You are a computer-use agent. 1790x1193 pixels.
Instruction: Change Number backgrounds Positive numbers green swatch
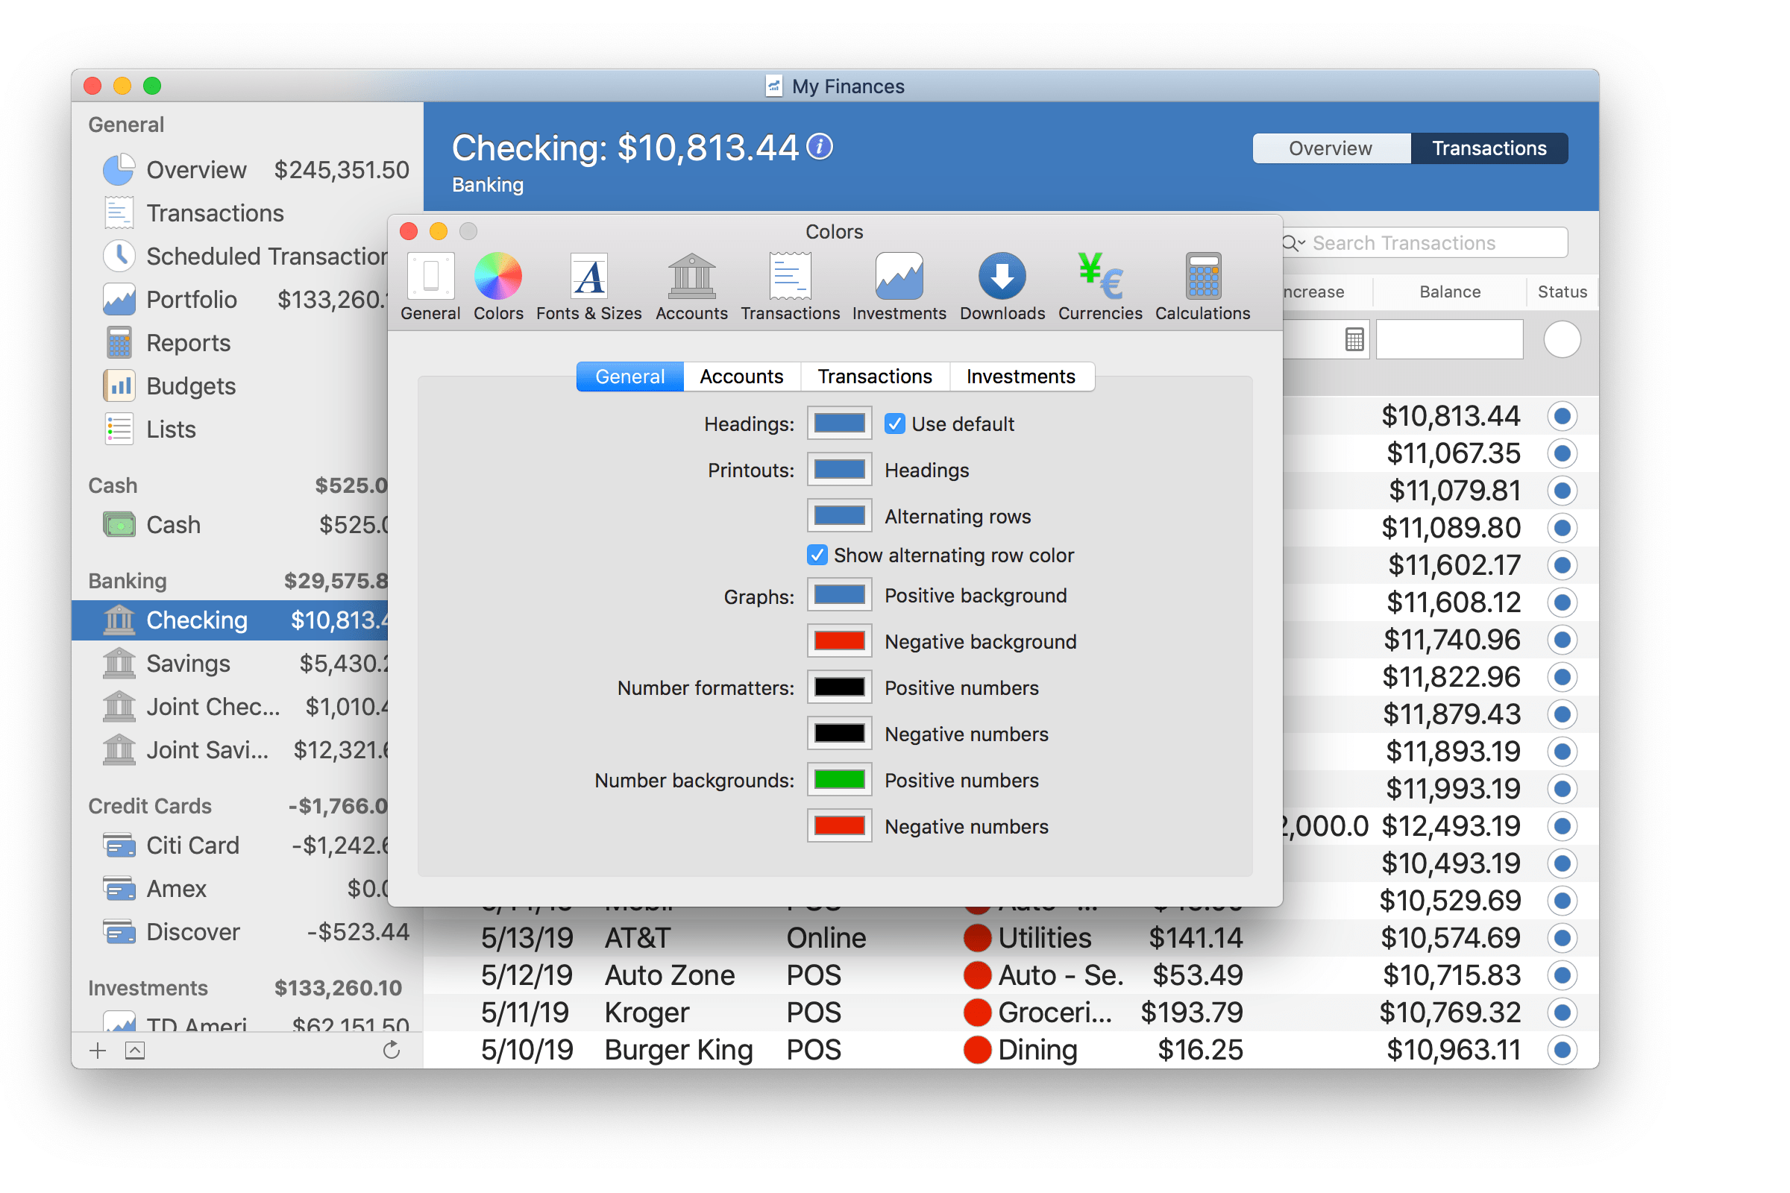pos(840,780)
